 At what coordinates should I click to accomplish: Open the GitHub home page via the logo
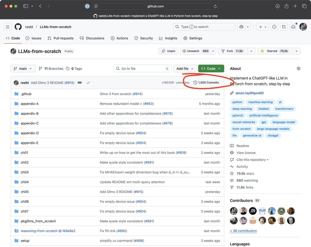[x=18, y=26]
